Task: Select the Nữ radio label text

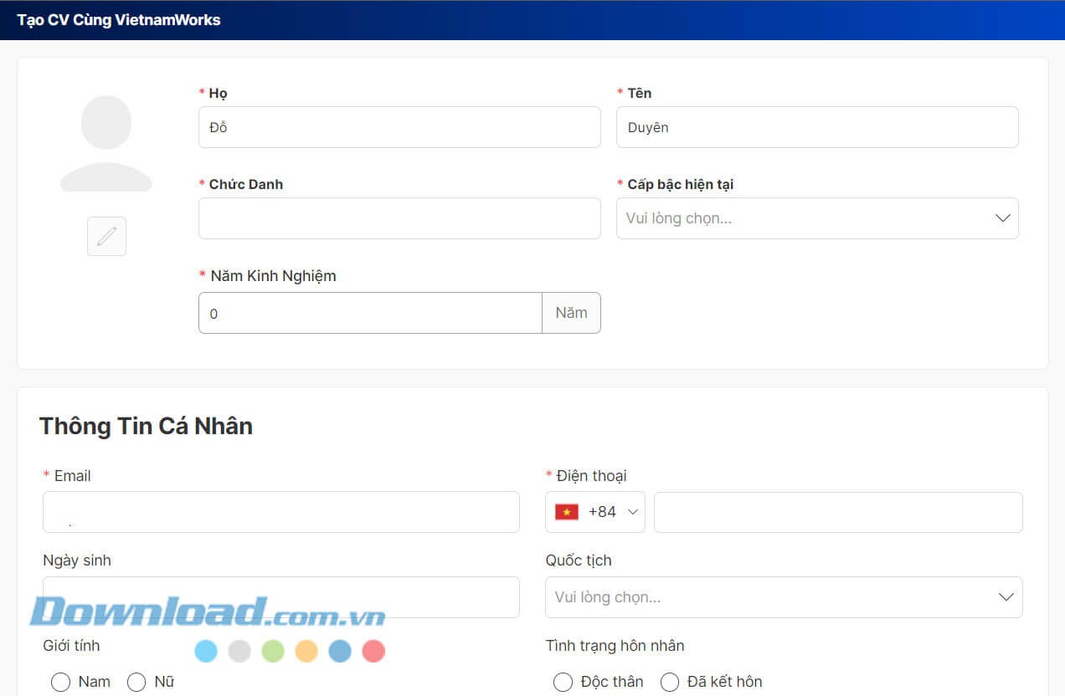Action: [164, 682]
